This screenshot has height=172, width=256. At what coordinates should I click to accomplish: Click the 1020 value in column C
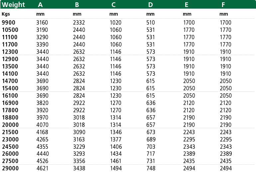click(x=116, y=23)
